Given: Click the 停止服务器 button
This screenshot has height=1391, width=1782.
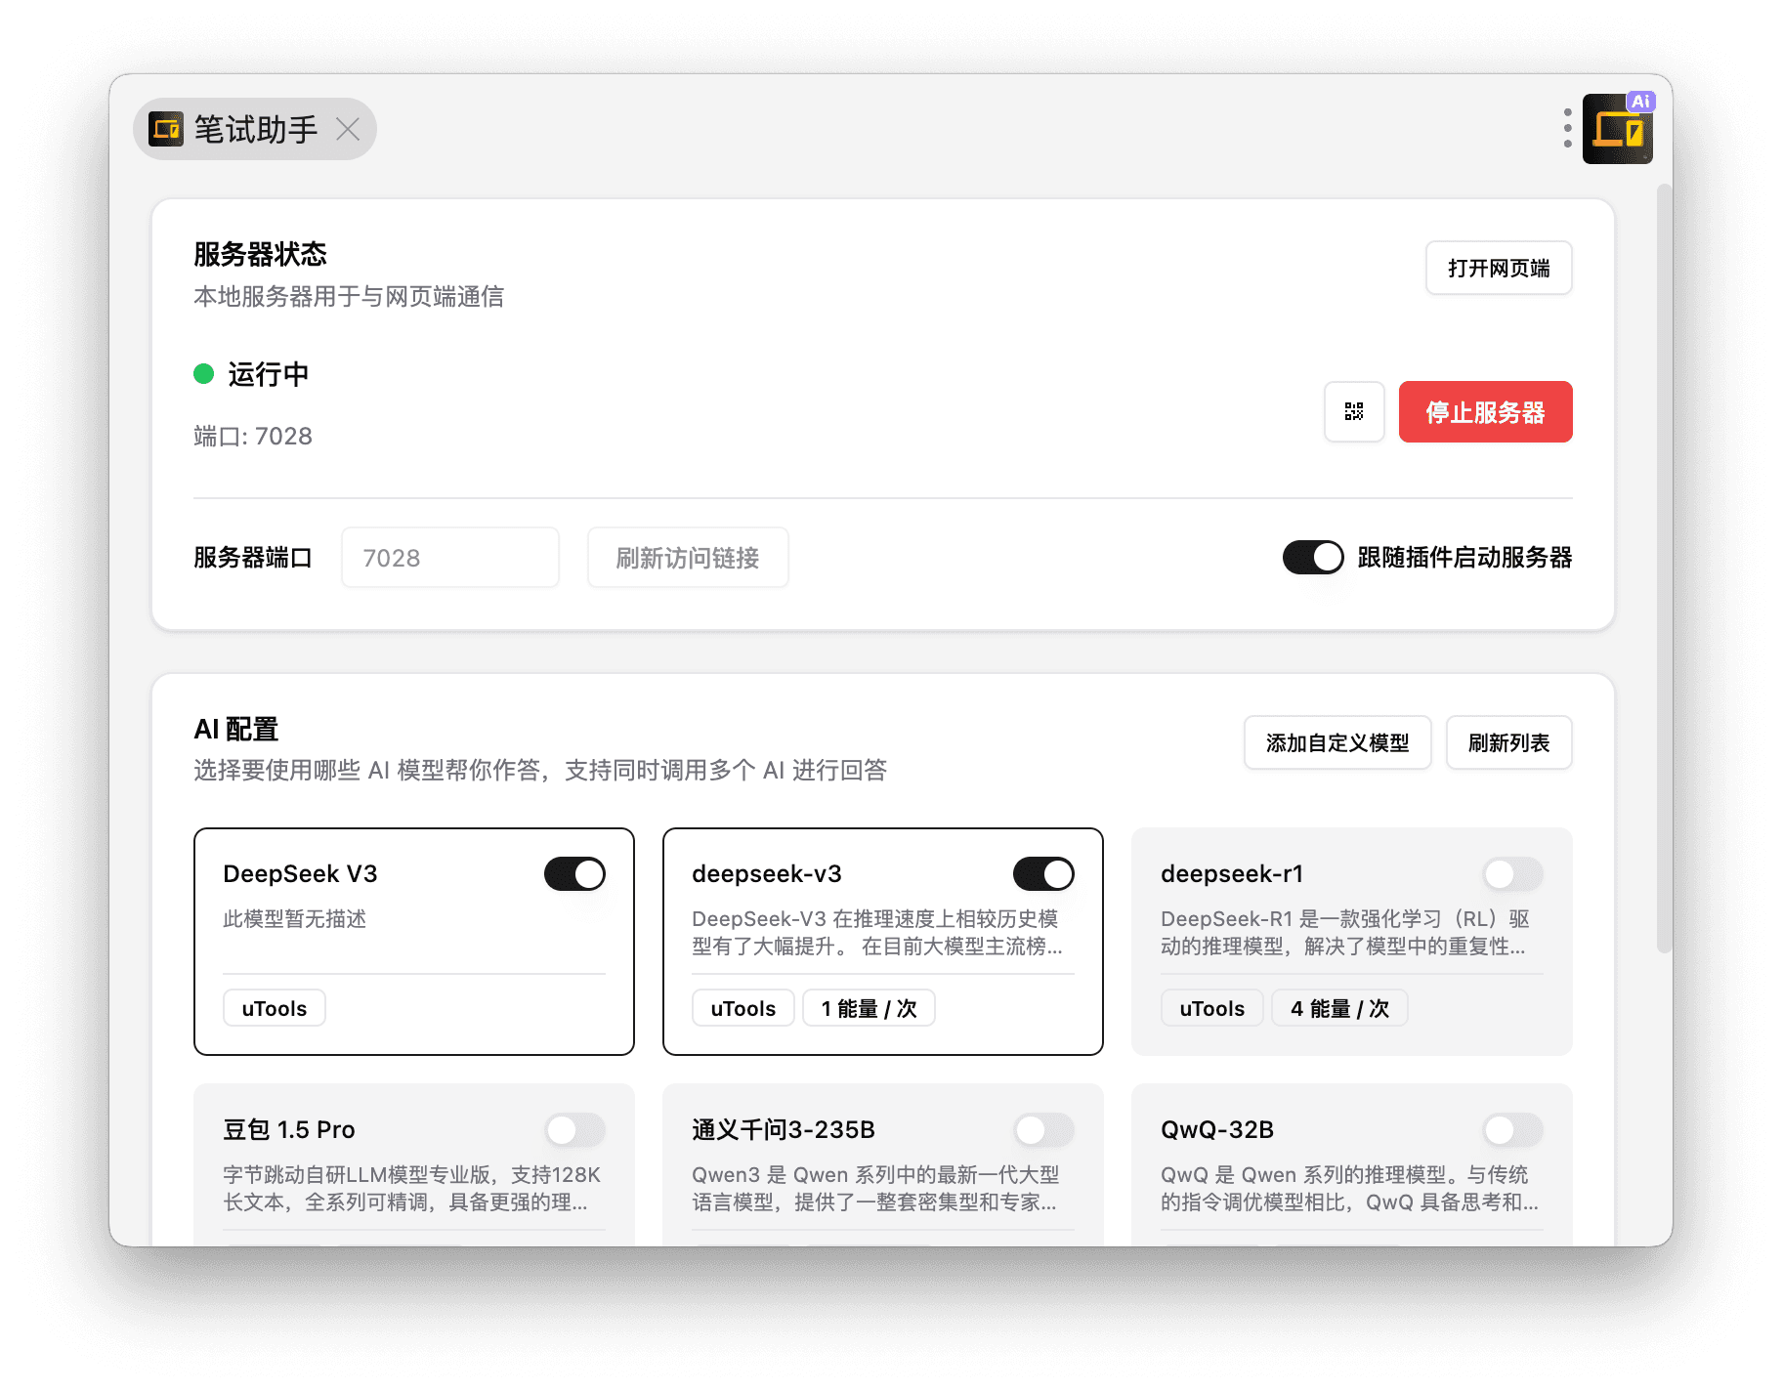Looking at the screenshot, I should click(1485, 411).
